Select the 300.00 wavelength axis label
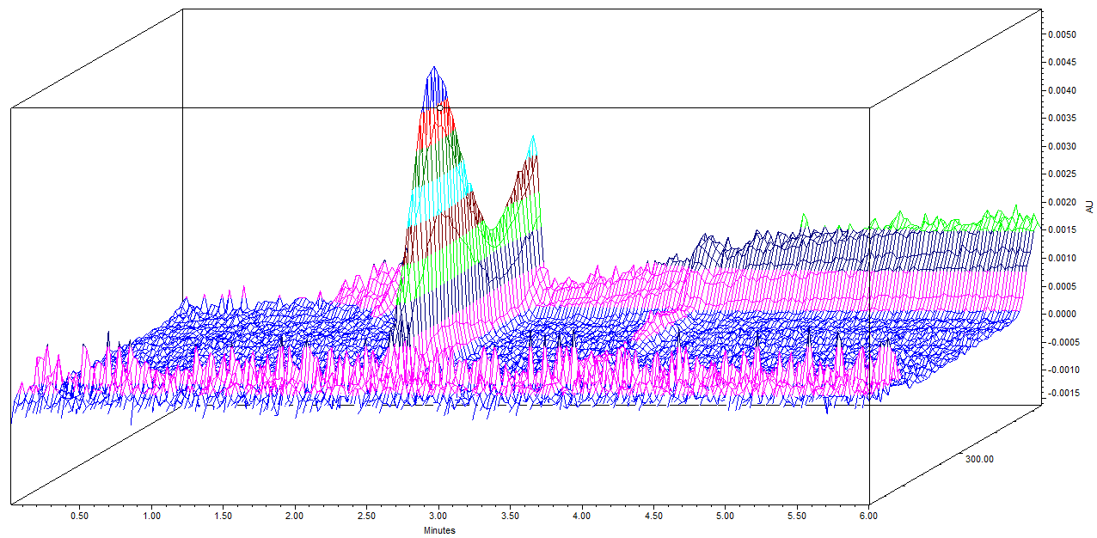This screenshot has height=538, width=1097. (978, 459)
